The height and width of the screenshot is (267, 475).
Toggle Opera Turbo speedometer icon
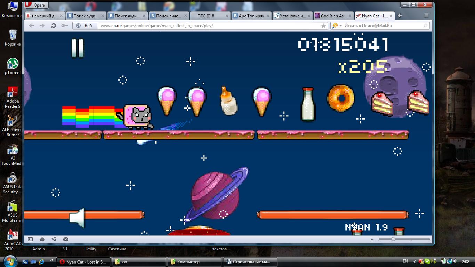66,239
